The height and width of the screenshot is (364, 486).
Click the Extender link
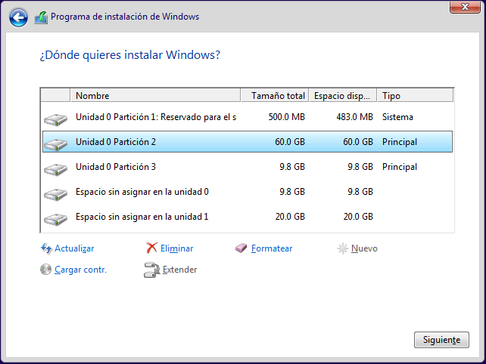(x=179, y=270)
